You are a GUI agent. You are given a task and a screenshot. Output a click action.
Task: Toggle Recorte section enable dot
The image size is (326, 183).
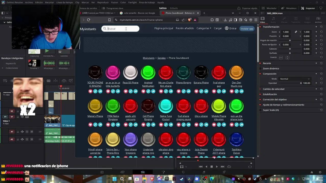(x=260, y=63)
